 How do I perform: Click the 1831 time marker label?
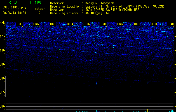click(19, 24)
